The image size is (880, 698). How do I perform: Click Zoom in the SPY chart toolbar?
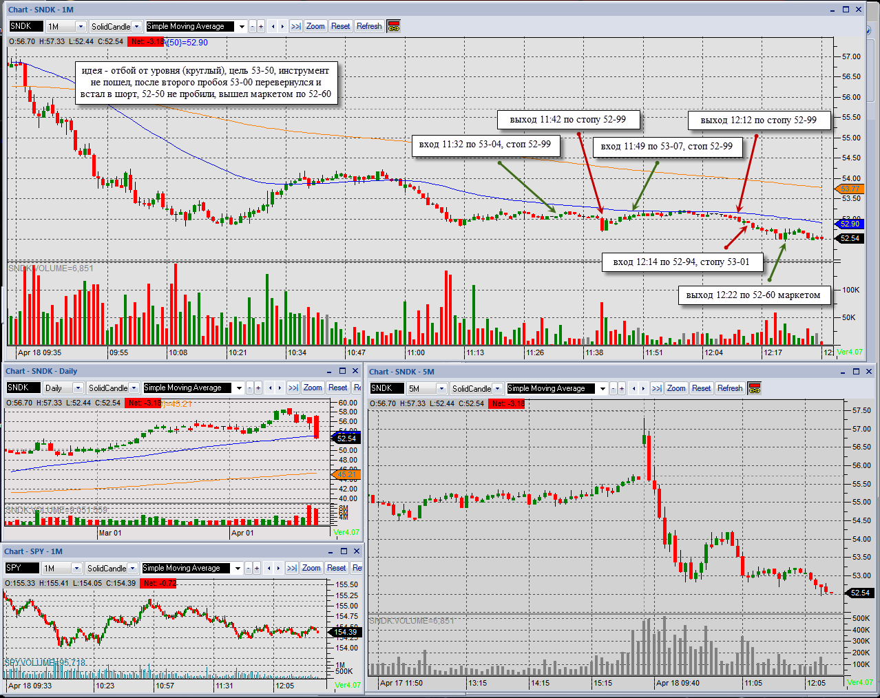(x=311, y=568)
